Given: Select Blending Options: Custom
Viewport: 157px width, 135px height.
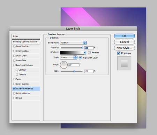Looking at the screenshot, I should (26, 42).
